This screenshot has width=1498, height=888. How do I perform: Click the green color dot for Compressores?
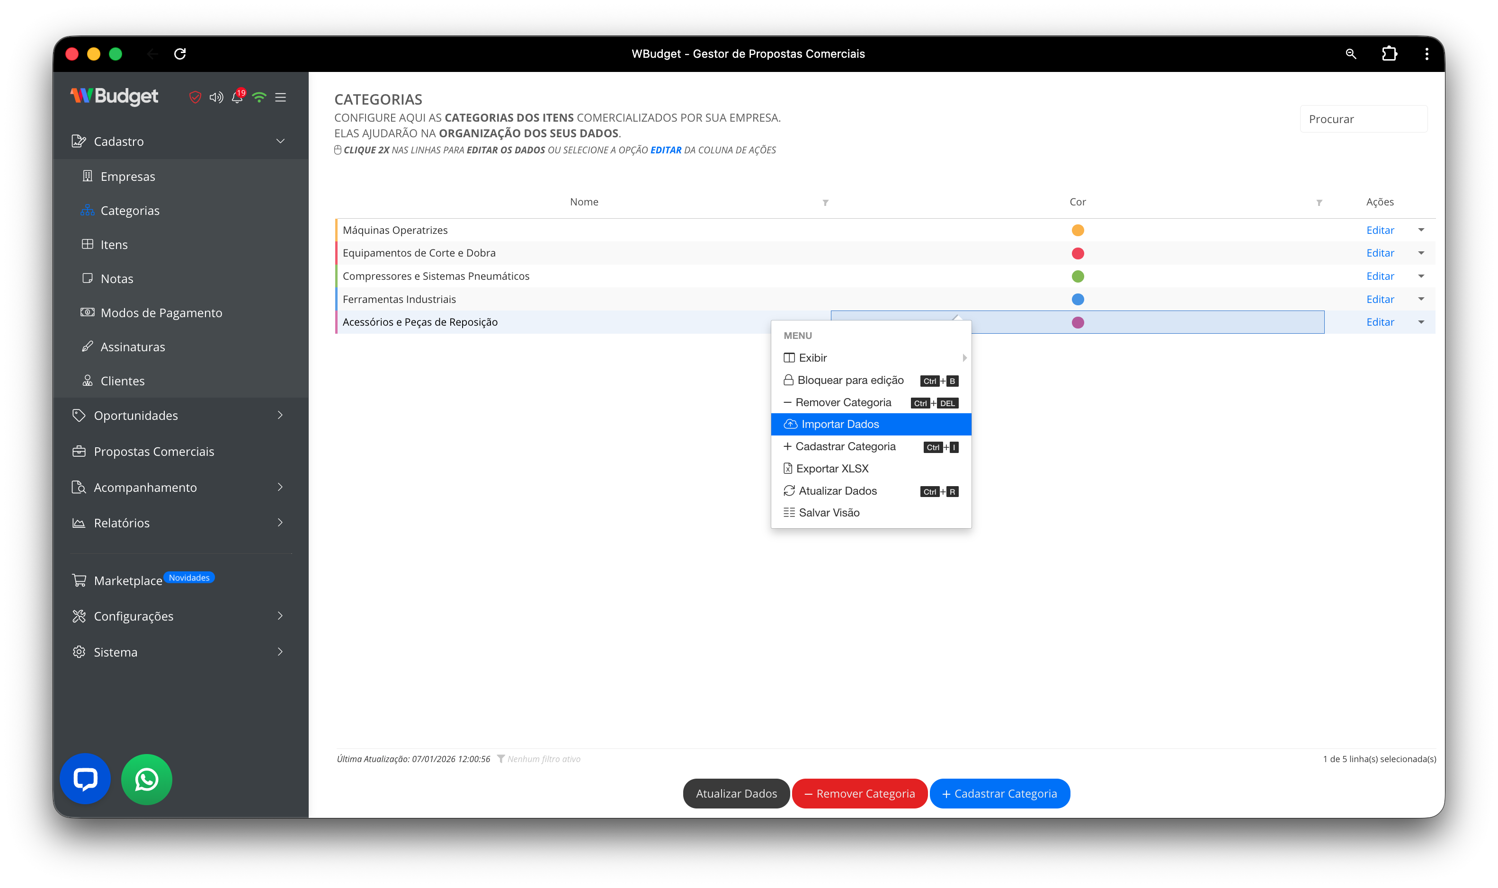[1078, 276]
